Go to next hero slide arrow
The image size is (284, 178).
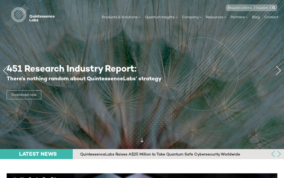(278, 71)
